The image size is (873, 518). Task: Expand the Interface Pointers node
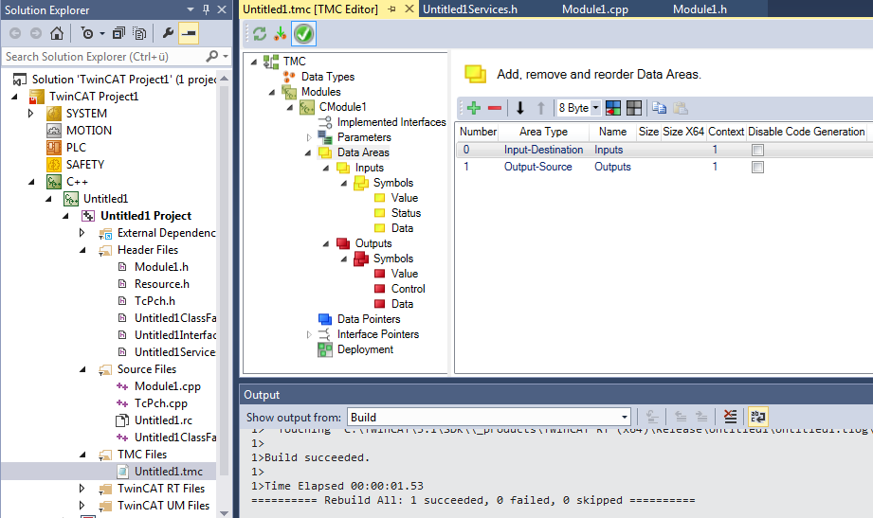click(309, 334)
